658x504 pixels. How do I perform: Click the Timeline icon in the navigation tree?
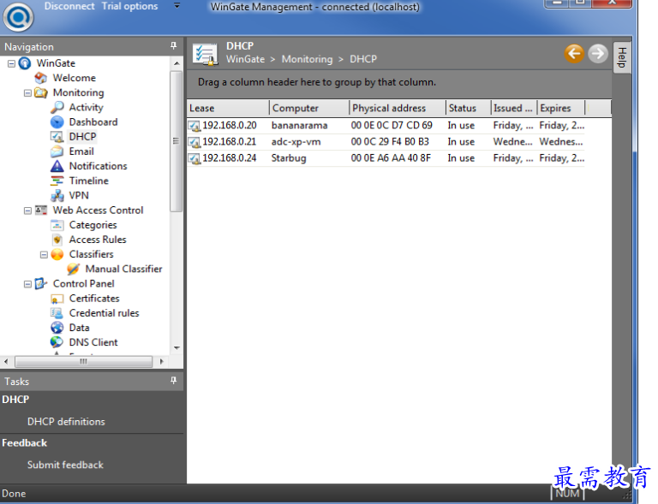(x=57, y=181)
